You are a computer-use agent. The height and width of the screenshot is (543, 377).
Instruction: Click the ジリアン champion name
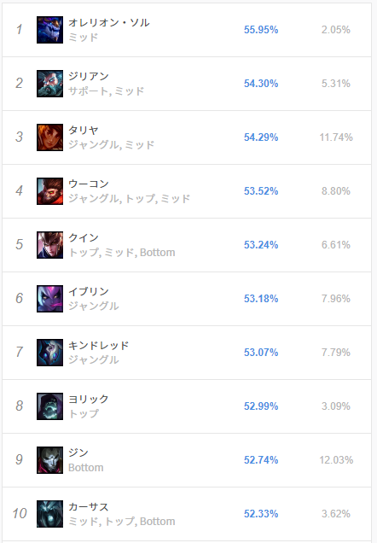tap(89, 76)
